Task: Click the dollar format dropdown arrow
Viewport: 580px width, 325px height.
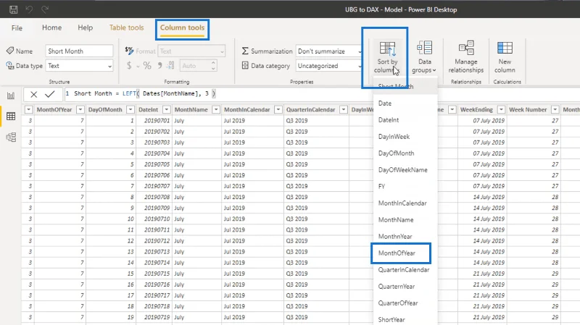Action: [x=138, y=67]
